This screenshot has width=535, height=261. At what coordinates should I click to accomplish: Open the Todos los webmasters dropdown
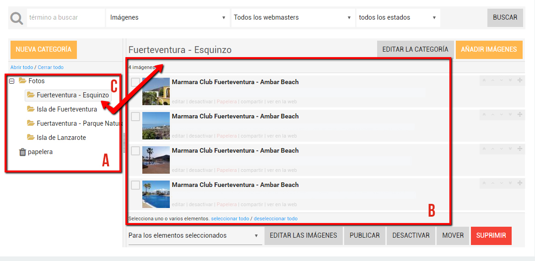click(x=292, y=18)
